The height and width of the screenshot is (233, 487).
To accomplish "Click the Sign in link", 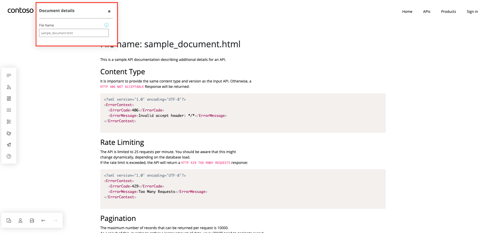I will click(472, 12).
